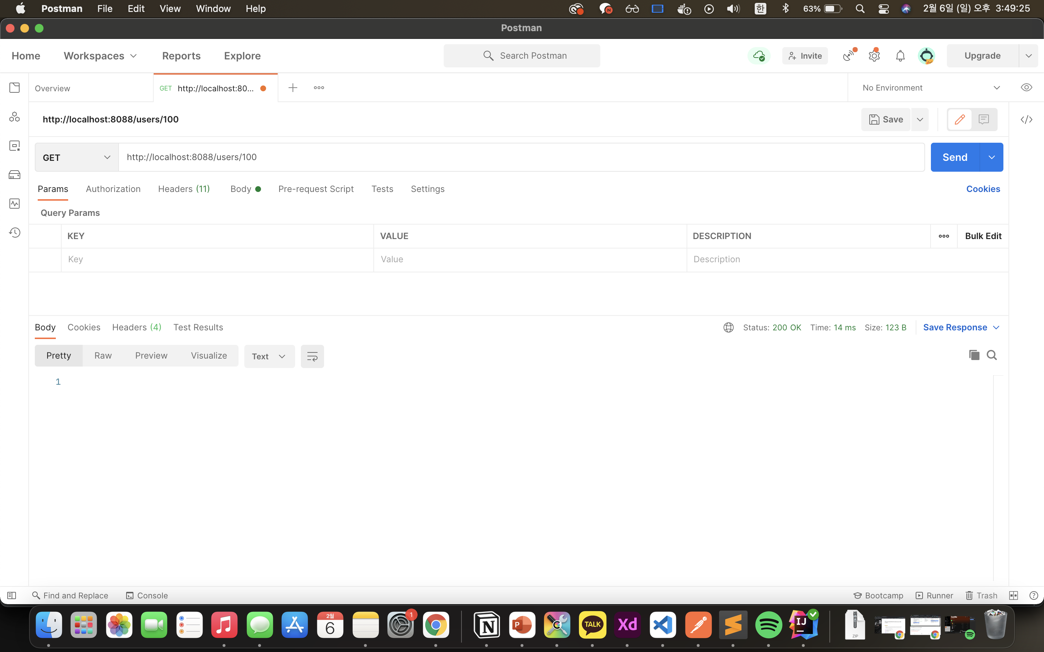Click the Send button
The width and height of the screenshot is (1044, 652).
pyautogui.click(x=955, y=158)
